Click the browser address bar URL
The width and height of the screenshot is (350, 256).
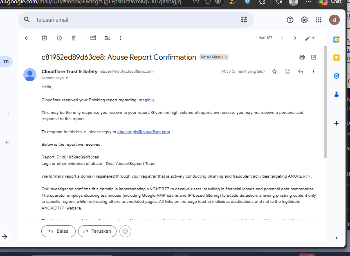(90, 2)
